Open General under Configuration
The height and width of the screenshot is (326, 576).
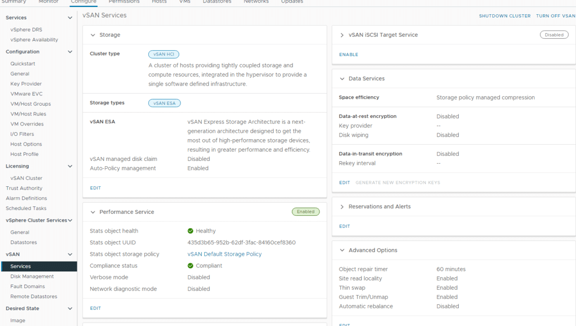click(x=20, y=74)
